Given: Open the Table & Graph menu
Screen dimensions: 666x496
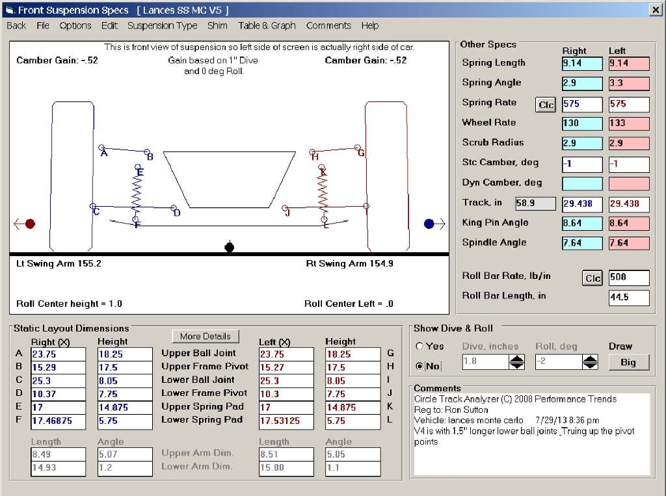Looking at the screenshot, I should point(267,26).
